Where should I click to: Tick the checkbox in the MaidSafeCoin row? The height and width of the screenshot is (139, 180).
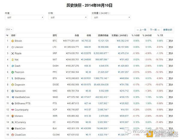[x=168, y=97]
